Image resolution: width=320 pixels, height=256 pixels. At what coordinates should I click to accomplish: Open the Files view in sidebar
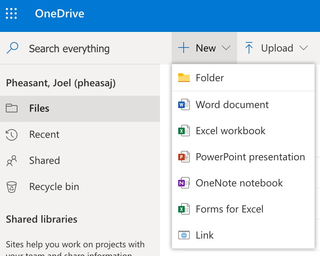coord(80,108)
